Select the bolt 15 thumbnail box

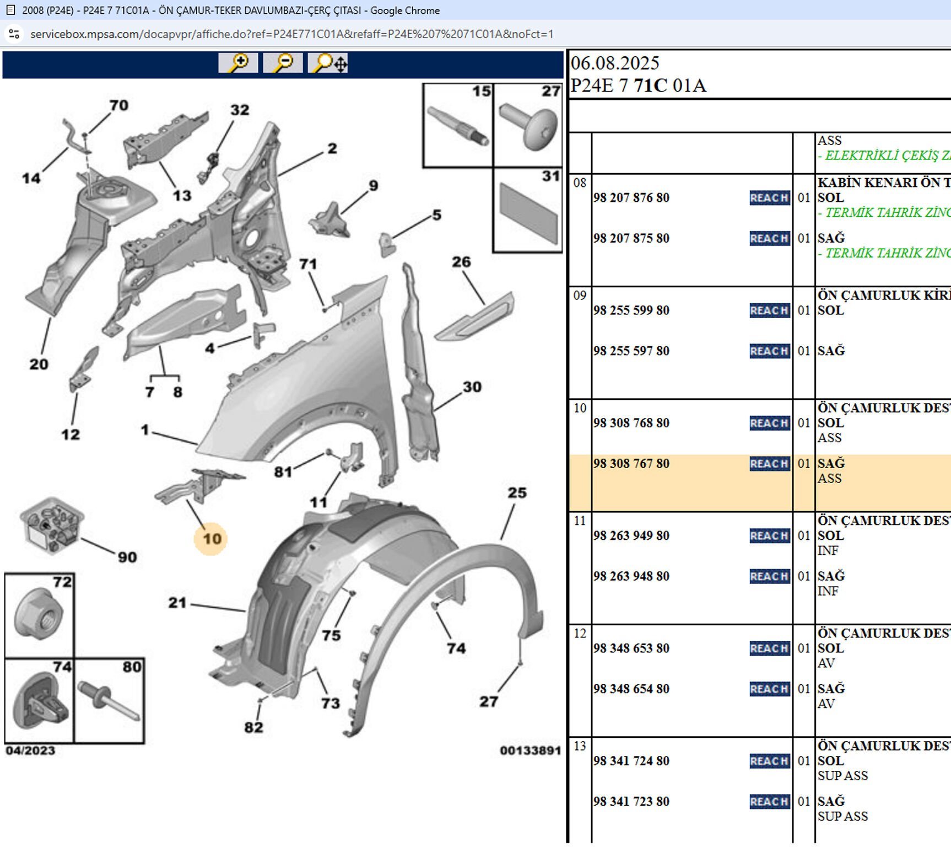458,126
